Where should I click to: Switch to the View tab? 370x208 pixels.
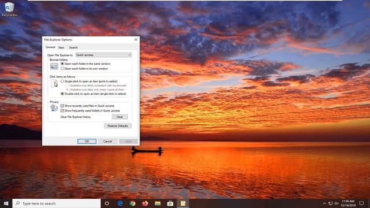[x=61, y=47]
